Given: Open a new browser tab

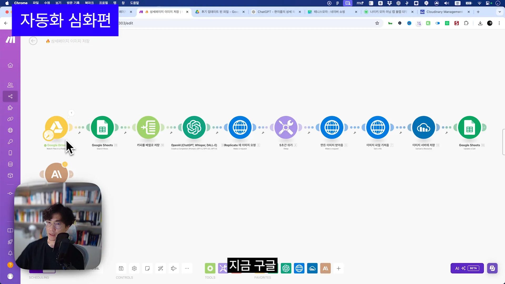Looking at the screenshot, I should [478, 12].
